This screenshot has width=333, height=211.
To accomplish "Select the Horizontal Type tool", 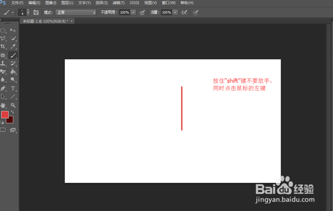I will (13, 88).
